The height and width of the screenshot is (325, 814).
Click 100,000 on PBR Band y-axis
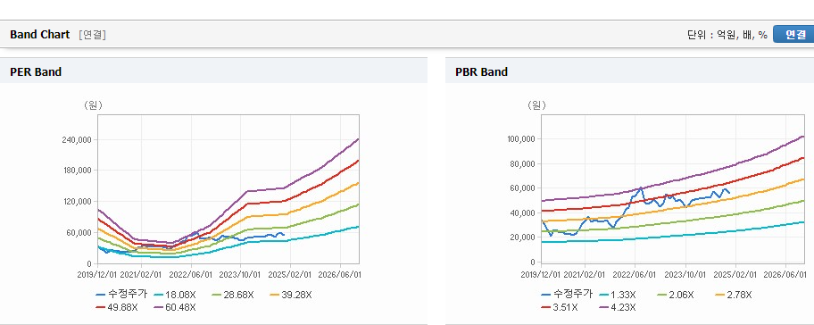click(521, 139)
